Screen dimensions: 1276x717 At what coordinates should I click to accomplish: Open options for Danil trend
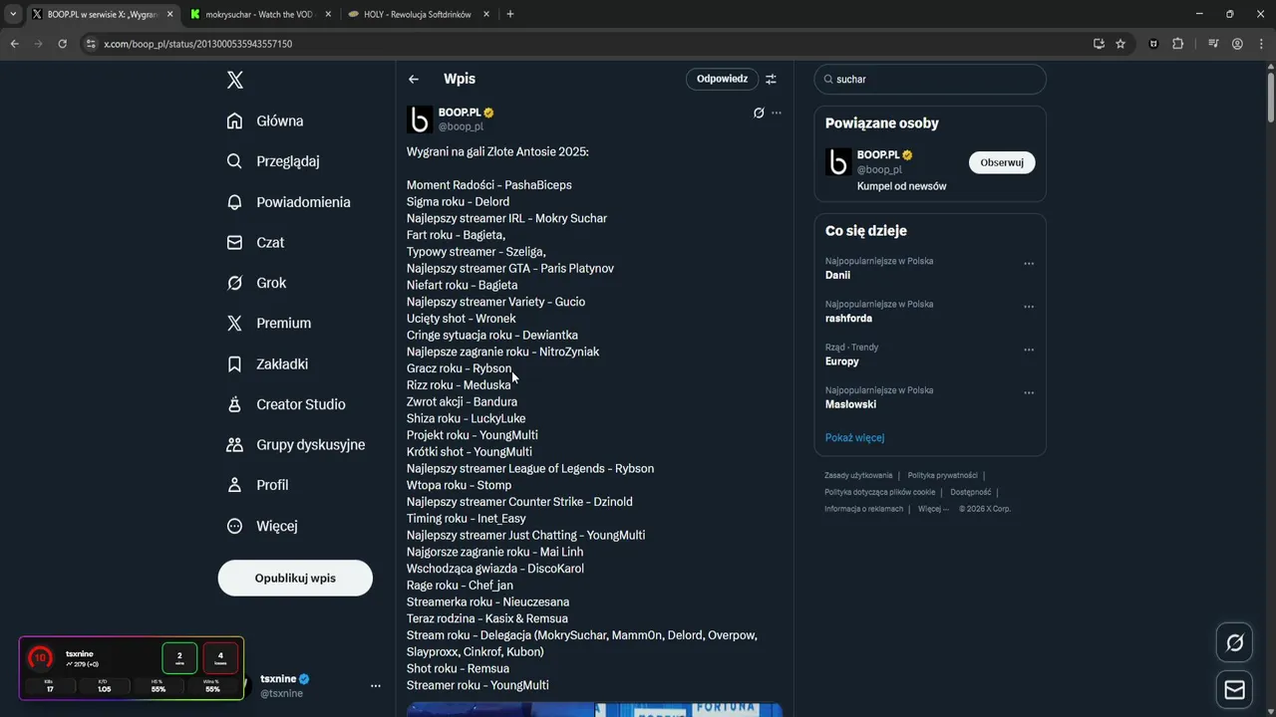point(1029,264)
